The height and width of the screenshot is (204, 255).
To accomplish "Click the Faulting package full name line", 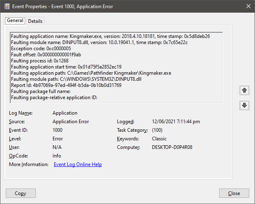I will pyautogui.click(x=41, y=91).
